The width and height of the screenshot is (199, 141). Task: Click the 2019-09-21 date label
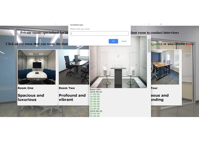tap(96, 92)
